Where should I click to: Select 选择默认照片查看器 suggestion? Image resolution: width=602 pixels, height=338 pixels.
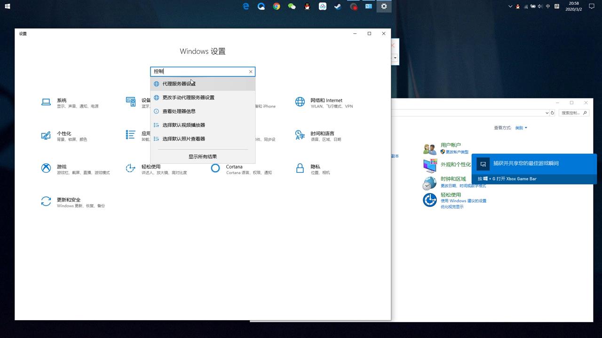click(203, 138)
